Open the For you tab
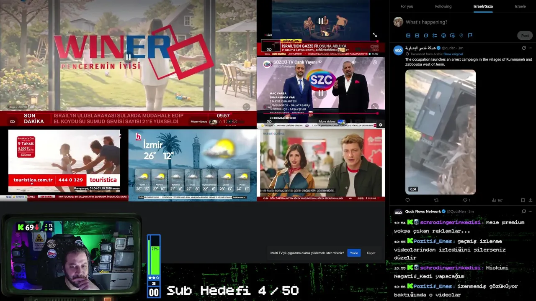The height and width of the screenshot is (301, 536). 407,6
